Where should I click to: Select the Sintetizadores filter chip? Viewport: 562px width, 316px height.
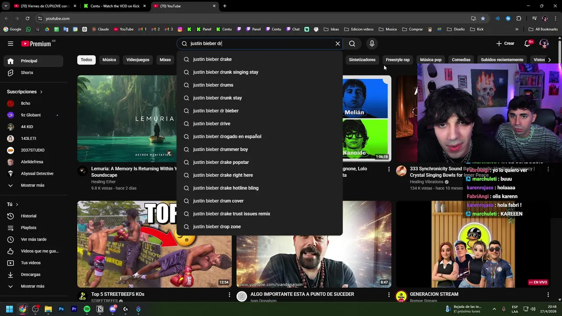(x=362, y=60)
